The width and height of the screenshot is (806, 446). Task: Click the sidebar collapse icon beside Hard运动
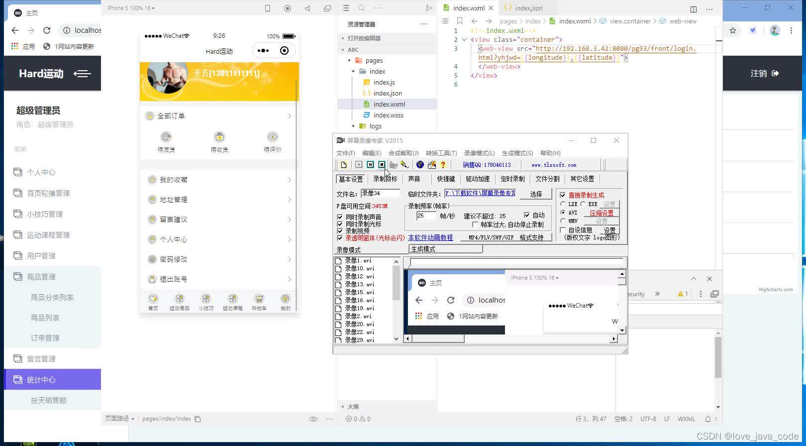(x=82, y=74)
